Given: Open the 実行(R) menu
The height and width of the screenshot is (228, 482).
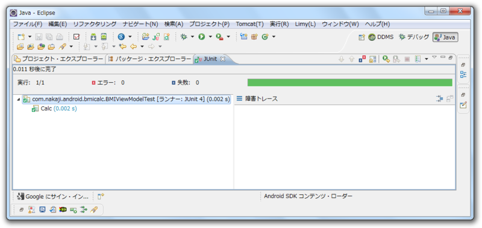Looking at the screenshot, I should pos(280,24).
